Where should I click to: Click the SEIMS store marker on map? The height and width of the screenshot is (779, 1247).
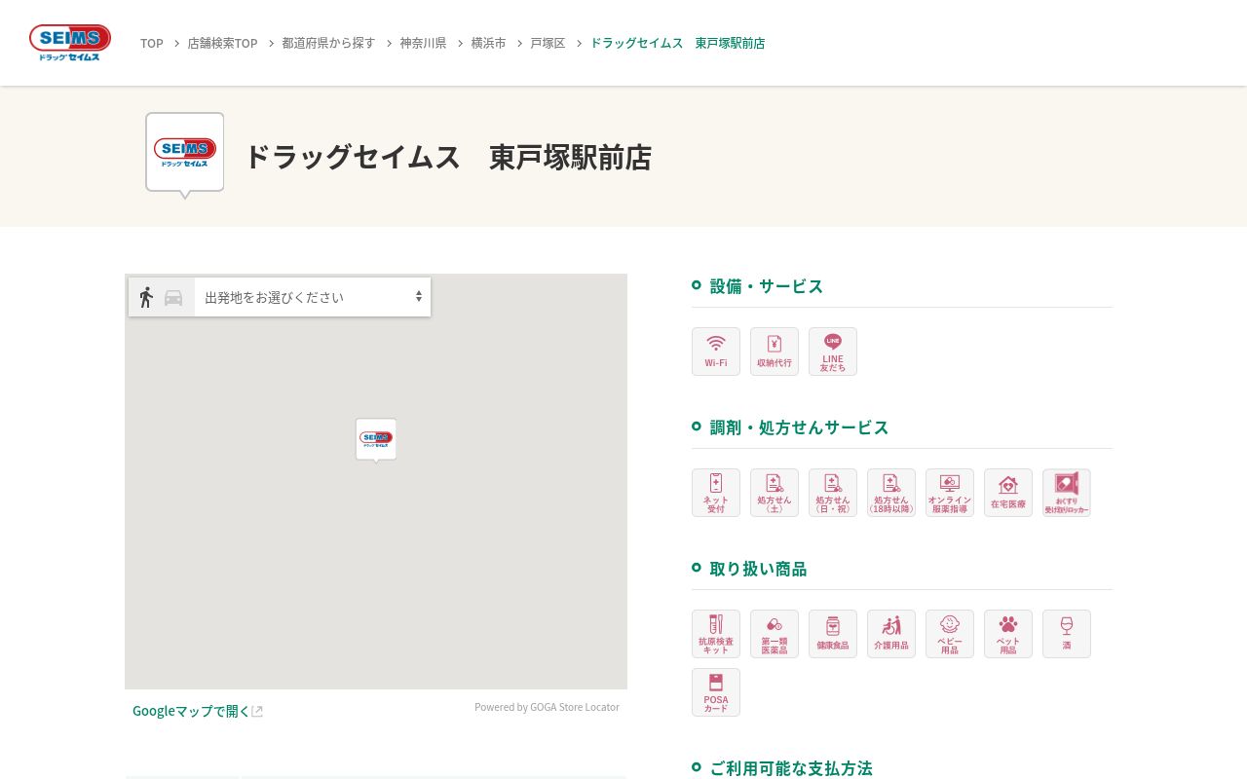(x=376, y=440)
